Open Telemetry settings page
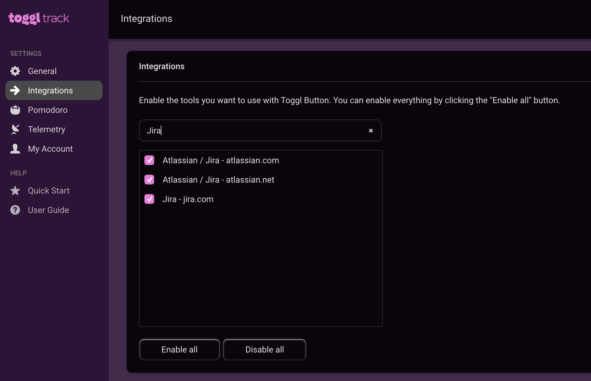 point(46,129)
